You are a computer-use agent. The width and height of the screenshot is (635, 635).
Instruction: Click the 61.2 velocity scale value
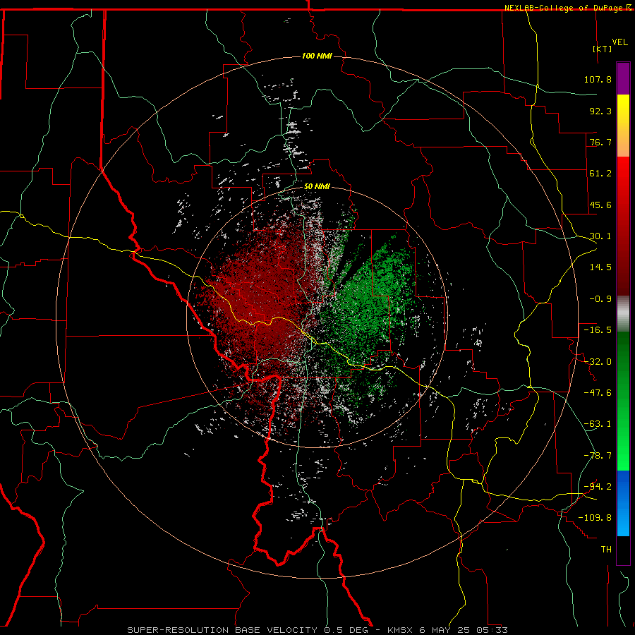[600, 174]
